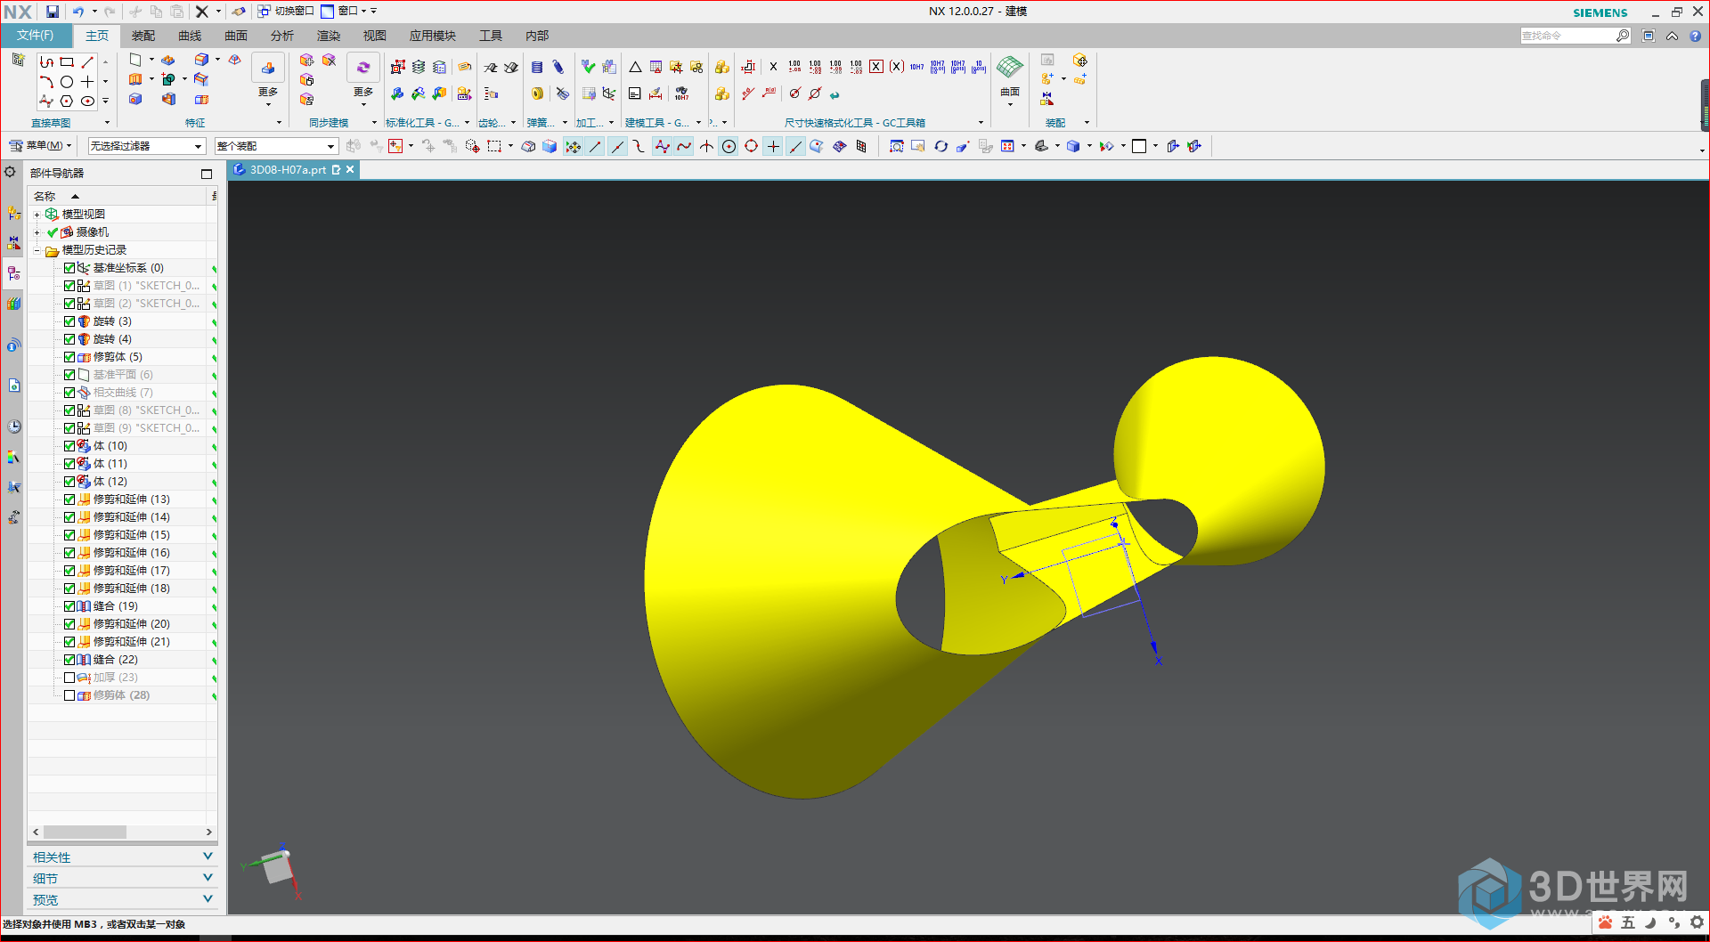Open the History clock icon in resource bar
This screenshot has width=1710, height=942.
pyautogui.click(x=13, y=426)
